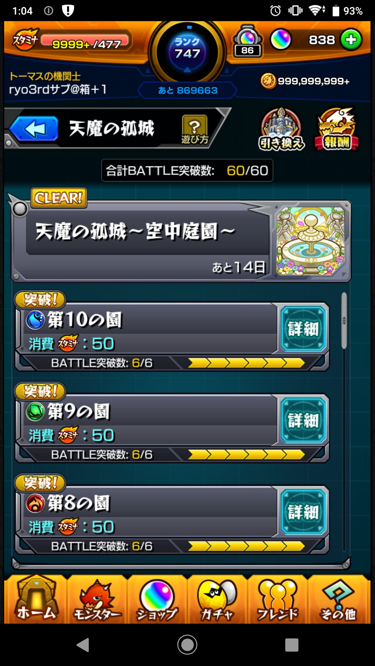Image resolution: width=375 pixels, height=666 pixels.
Task: Open the その他 tab
Action: 339,599
